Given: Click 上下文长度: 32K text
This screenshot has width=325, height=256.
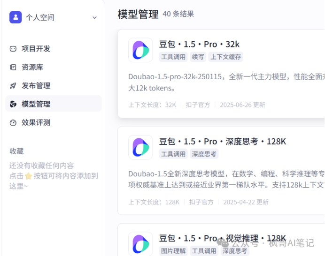Looking at the screenshot, I should [x=152, y=105].
